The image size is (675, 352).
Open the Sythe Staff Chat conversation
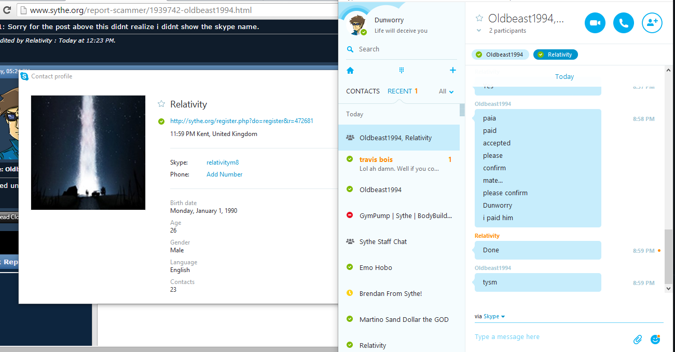tap(399, 241)
